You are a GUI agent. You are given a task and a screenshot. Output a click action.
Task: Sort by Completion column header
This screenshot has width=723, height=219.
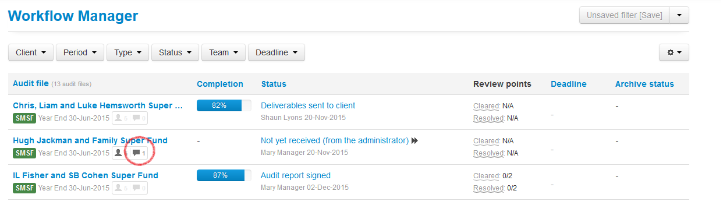point(220,84)
